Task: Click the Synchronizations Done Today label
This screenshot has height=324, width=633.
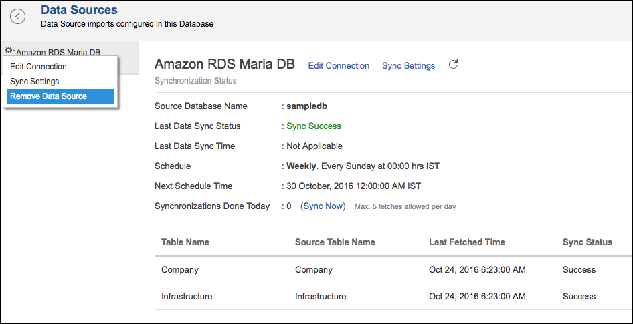Action: (x=212, y=206)
